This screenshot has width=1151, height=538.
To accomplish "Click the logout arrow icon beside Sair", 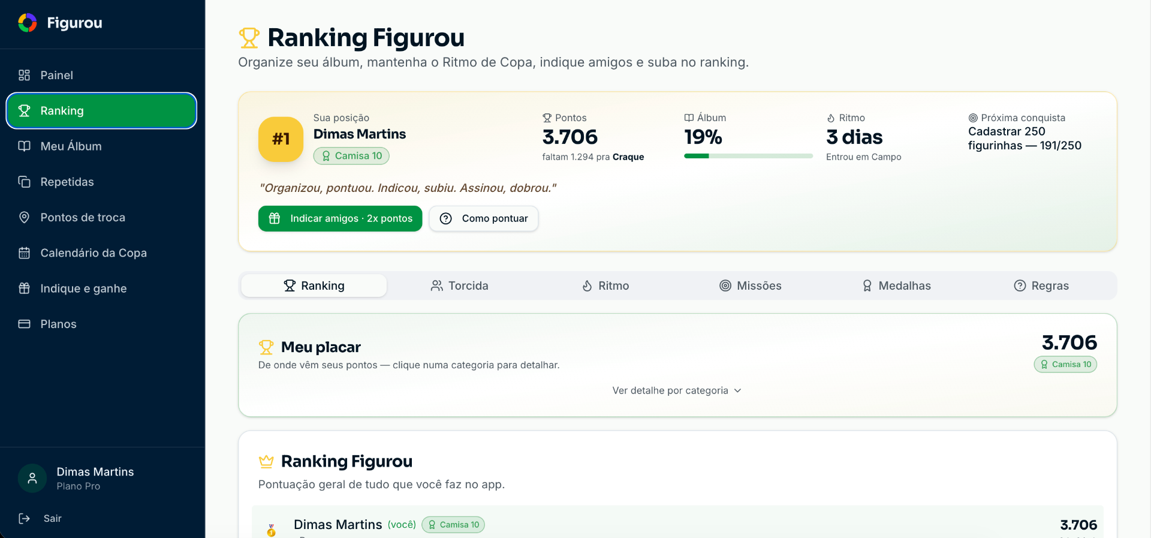I will [24, 518].
